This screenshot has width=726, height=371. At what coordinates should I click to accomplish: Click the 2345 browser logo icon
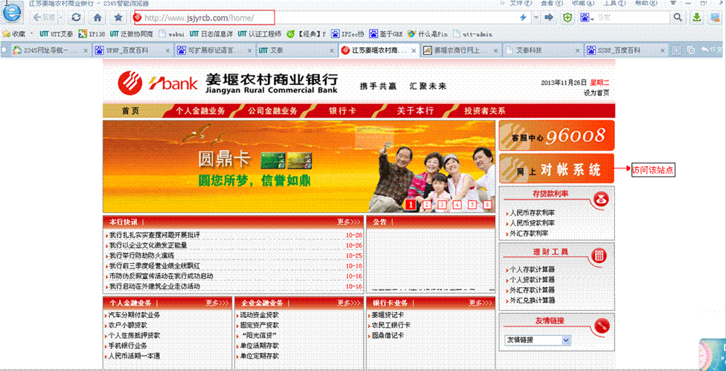[13, 13]
